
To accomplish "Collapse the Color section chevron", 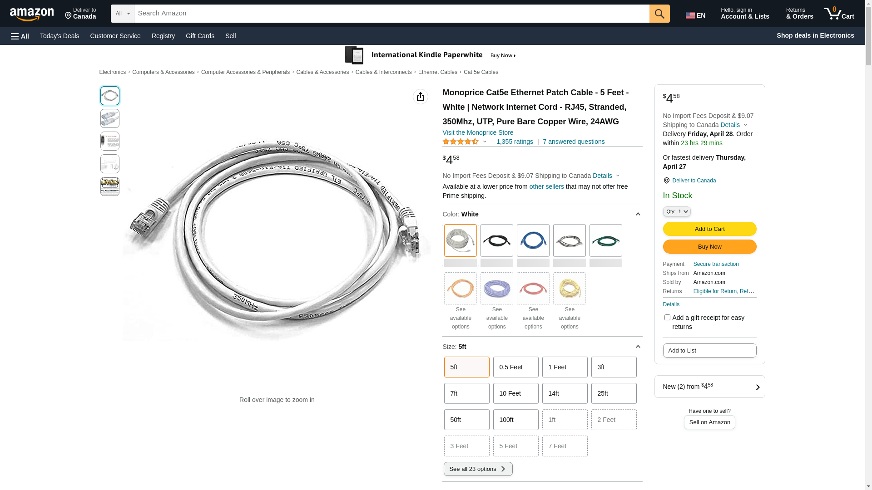I will point(638,214).
